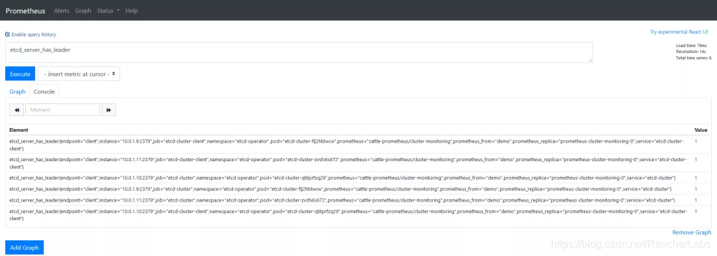Open the insert metric at cursor dropdown
This screenshot has height=256, width=717.
(78, 74)
